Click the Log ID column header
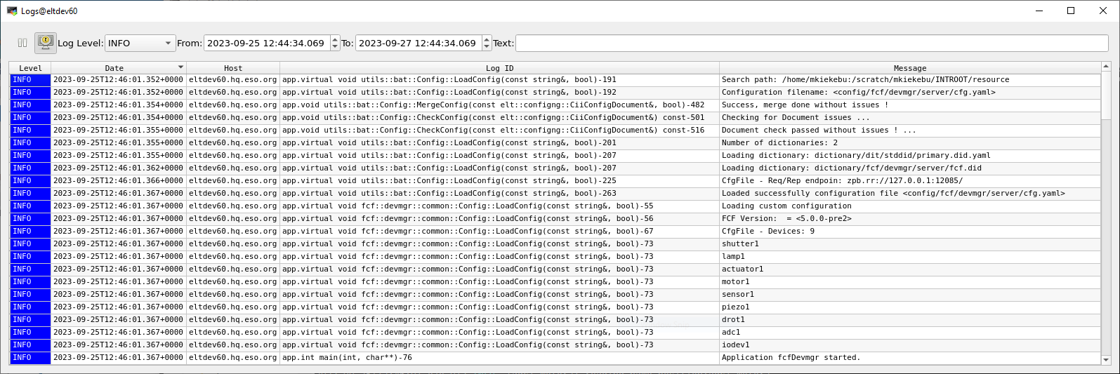This screenshot has height=374, width=1120. point(499,68)
